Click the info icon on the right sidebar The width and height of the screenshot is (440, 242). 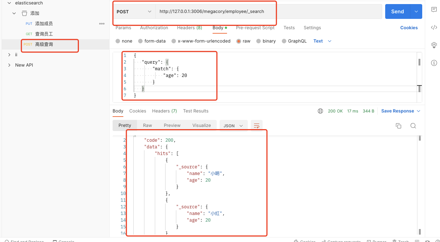pyautogui.click(x=434, y=63)
